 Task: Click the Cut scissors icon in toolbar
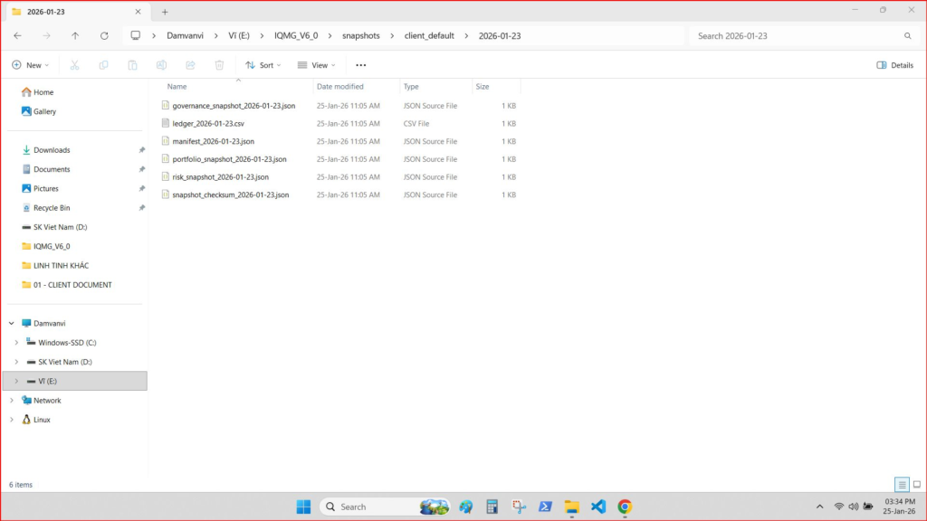(x=74, y=65)
